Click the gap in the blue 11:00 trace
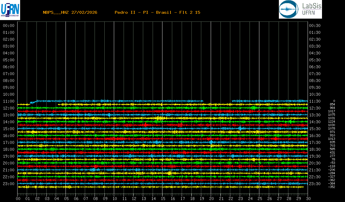 click(217, 101)
